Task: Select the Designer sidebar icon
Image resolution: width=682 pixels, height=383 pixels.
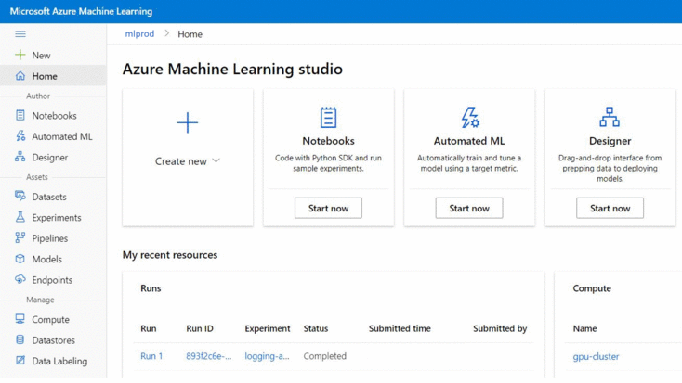Action: coord(20,158)
